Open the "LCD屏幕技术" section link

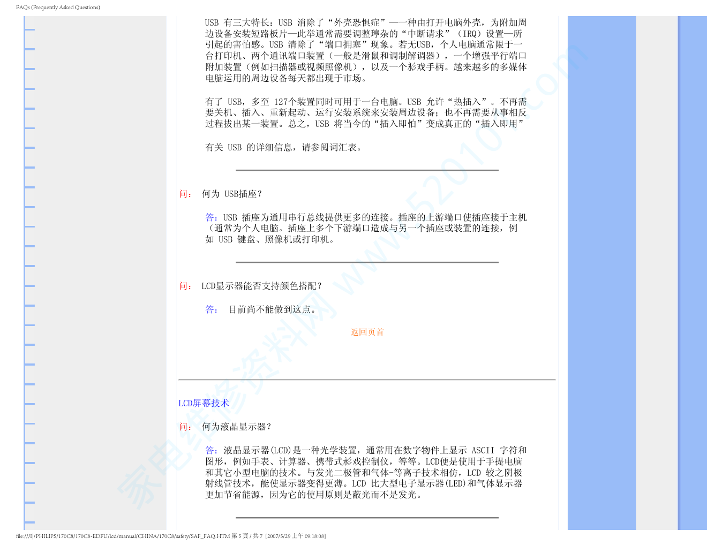204,403
